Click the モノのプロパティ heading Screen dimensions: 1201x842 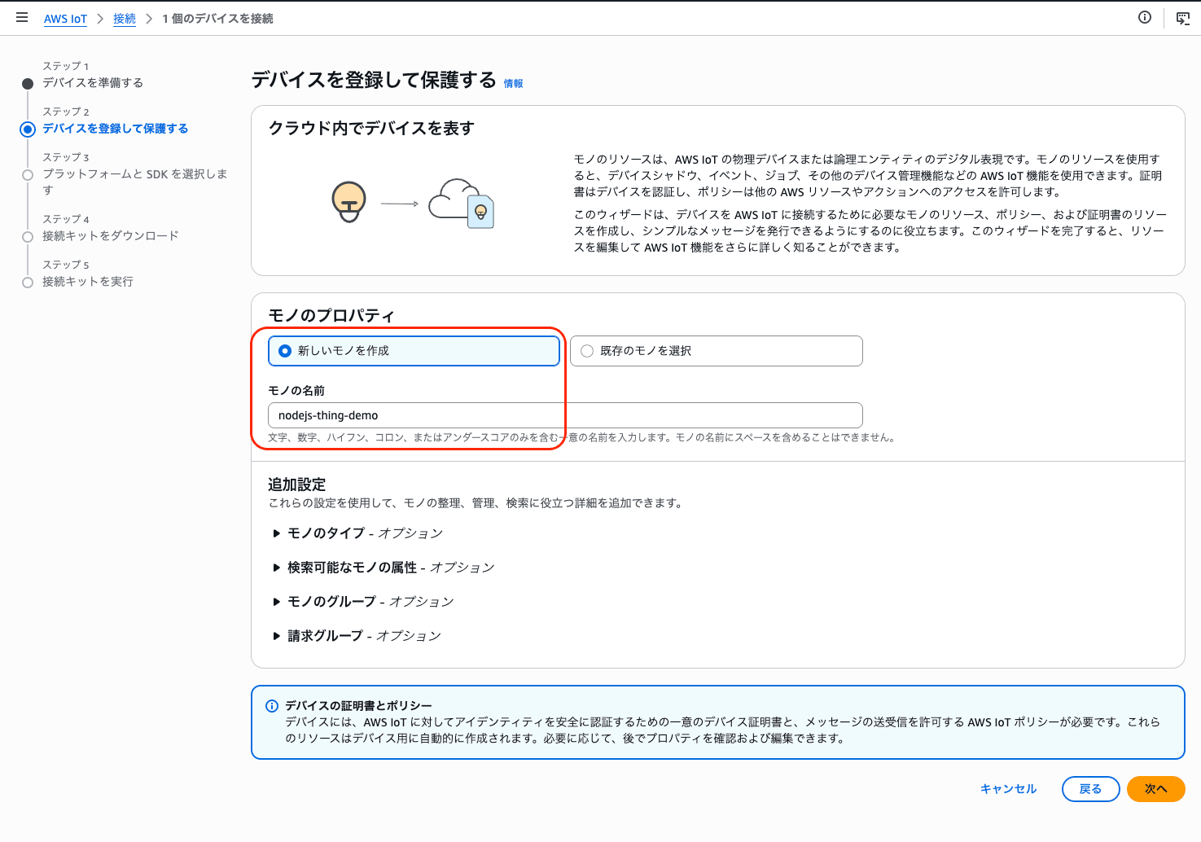click(331, 316)
